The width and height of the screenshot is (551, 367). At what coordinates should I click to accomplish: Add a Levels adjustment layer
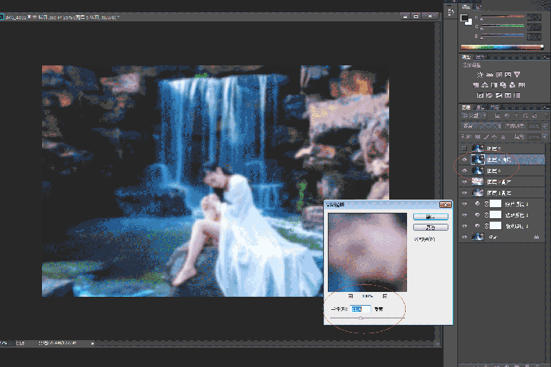coord(490,75)
